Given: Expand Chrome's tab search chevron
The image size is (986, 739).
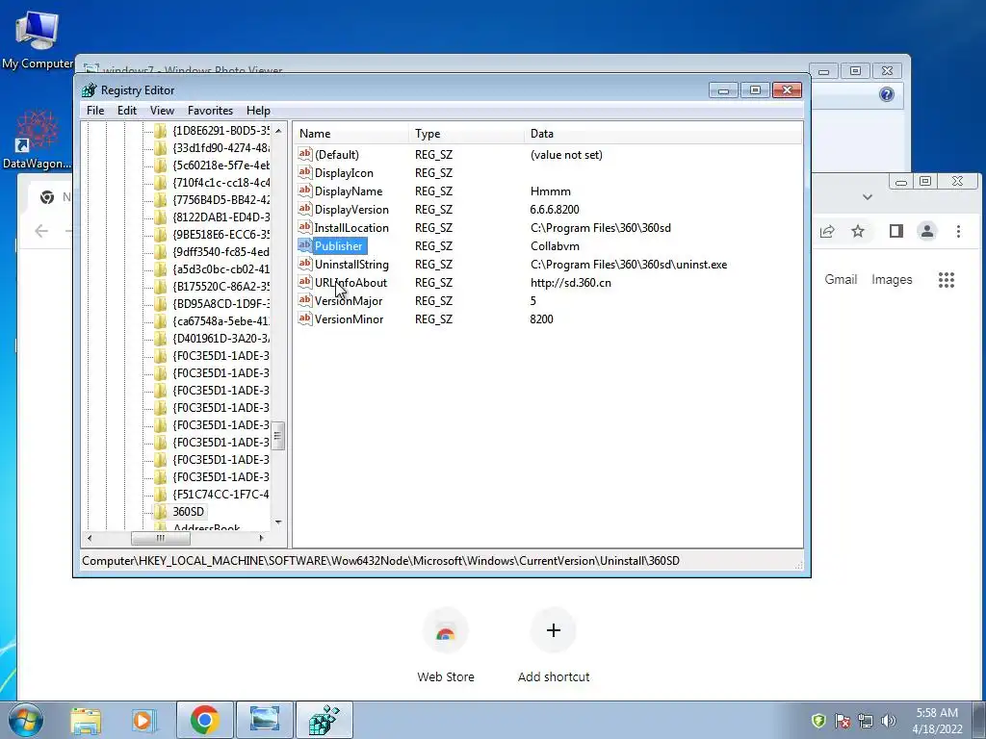Looking at the screenshot, I should (x=868, y=197).
